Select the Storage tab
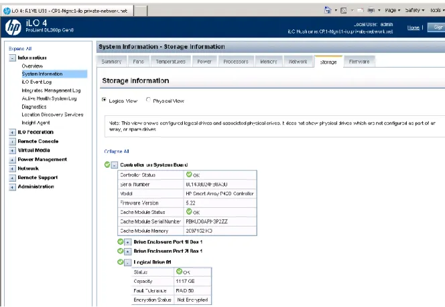445x307 pixels. pyautogui.click(x=328, y=62)
